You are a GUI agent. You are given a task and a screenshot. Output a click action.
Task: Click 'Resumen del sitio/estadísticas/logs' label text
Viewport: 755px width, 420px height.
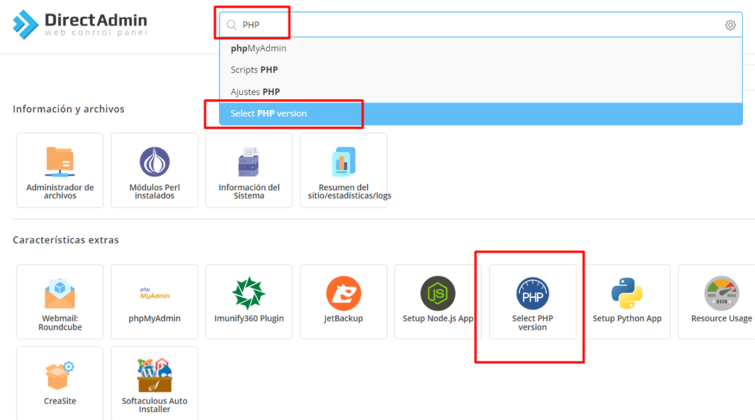(349, 191)
